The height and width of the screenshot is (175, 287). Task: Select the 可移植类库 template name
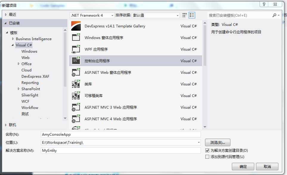point(94,96)
